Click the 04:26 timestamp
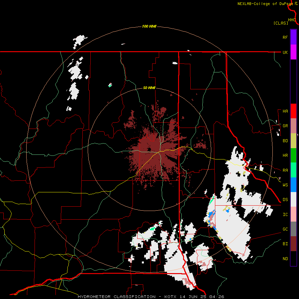The height and width of the screenshot is (299, 299). pos(217,297)
